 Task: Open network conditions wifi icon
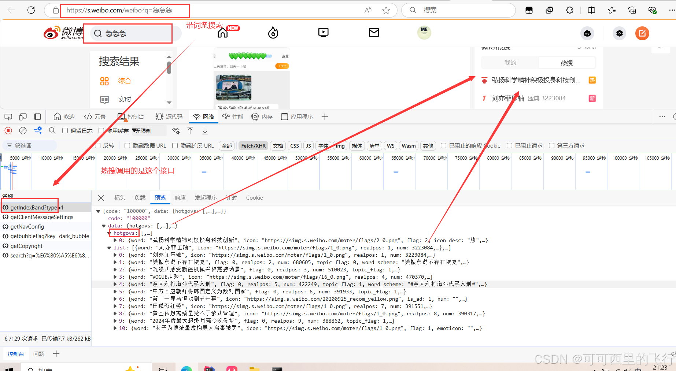point(176,131)
